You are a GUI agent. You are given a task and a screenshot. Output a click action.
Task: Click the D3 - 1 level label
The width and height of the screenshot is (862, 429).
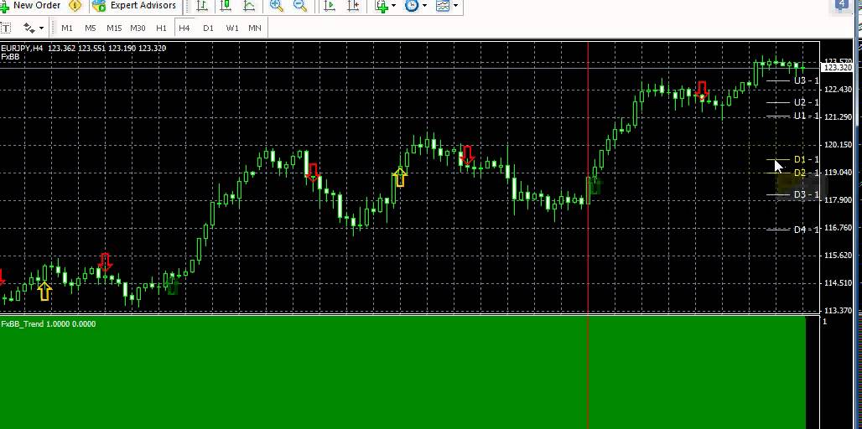[x=807, y=194]
